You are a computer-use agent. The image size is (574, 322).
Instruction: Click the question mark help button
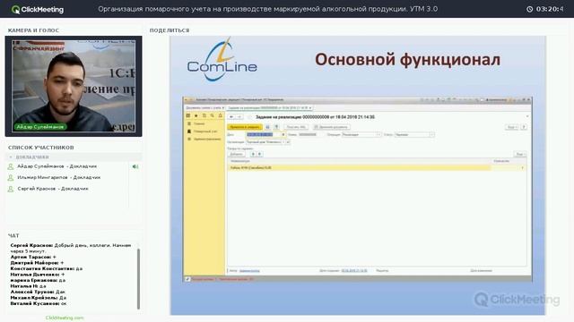[x=524, y=127]
